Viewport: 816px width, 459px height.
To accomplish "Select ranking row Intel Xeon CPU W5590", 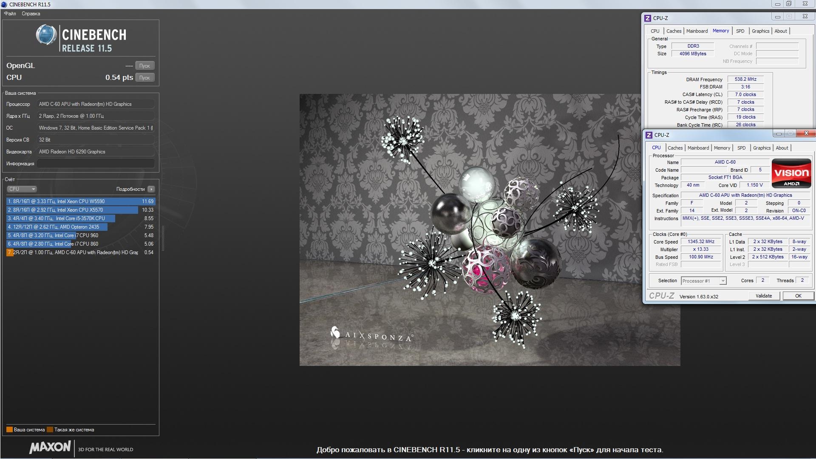I will click(81, 201).
